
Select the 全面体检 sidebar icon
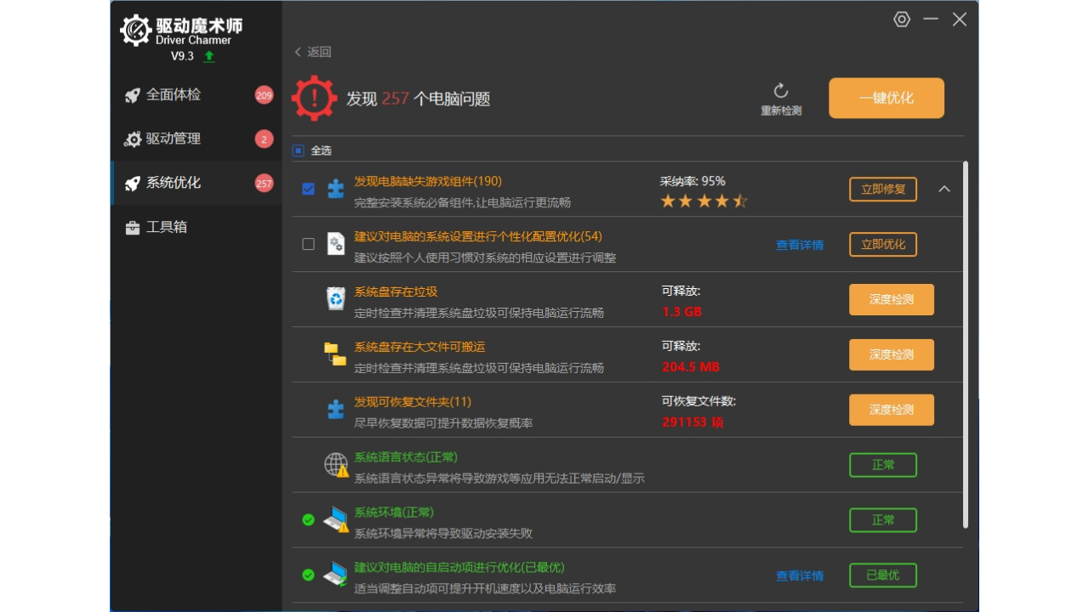coord(134,94)
